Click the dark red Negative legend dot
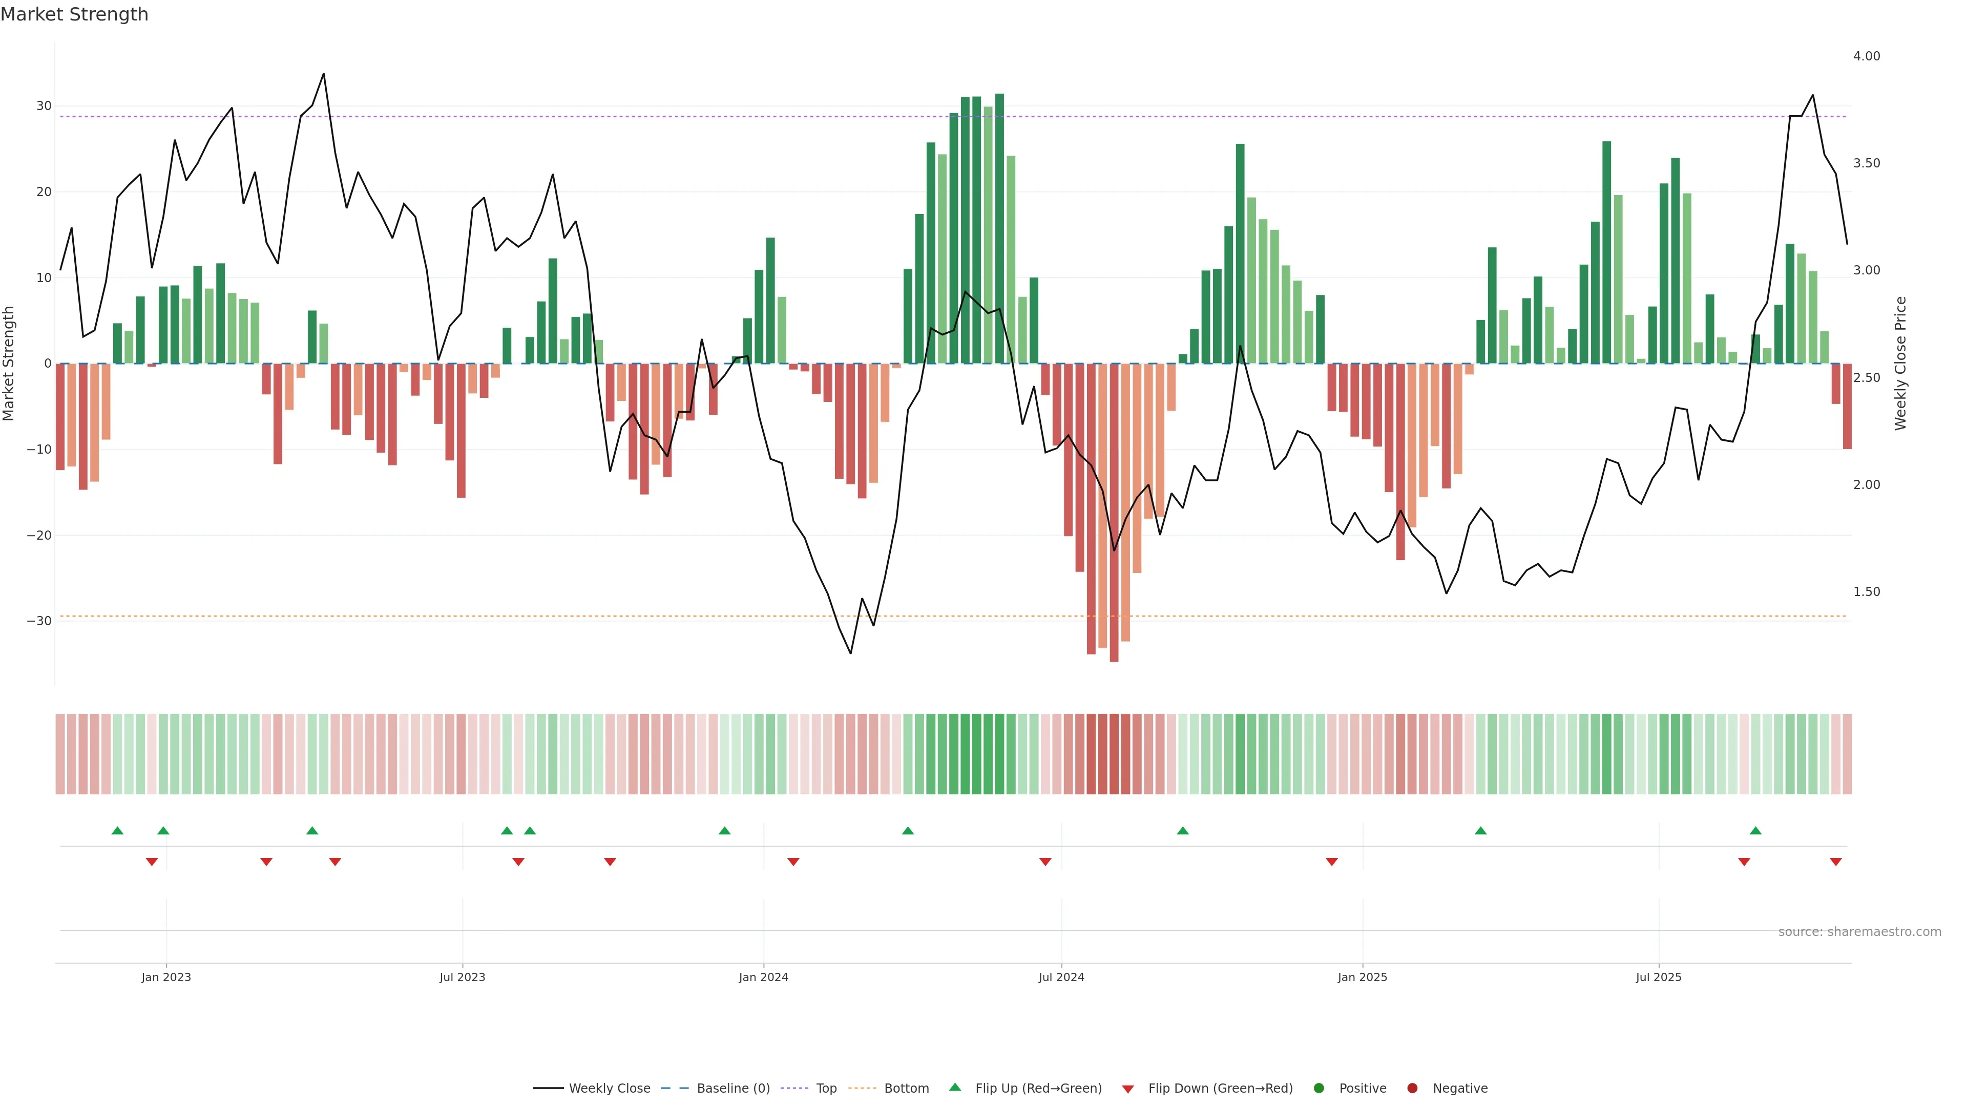The height and width of the screenshot is (1106, 1967). (x=1412, y=1089)
